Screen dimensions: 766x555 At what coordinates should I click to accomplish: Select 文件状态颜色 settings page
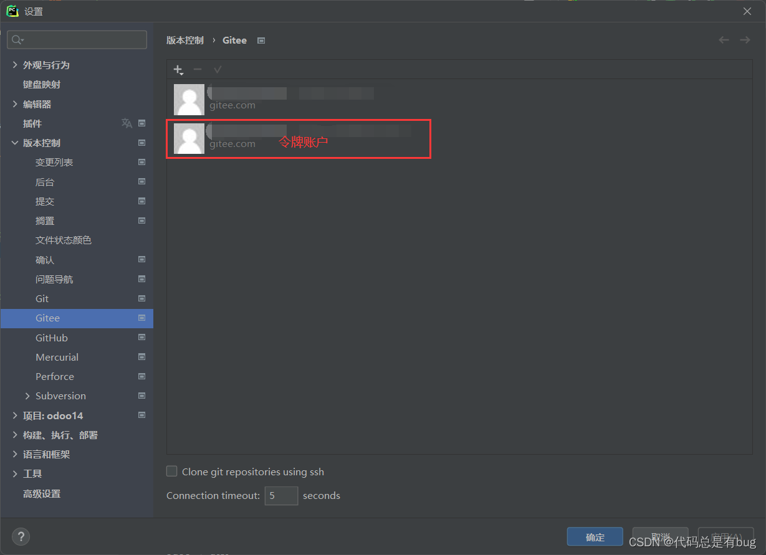(x=64, y=240)
